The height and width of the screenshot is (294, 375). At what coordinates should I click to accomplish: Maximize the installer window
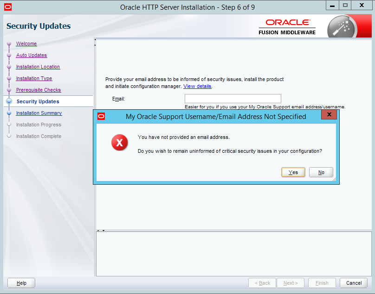point(345,6)
